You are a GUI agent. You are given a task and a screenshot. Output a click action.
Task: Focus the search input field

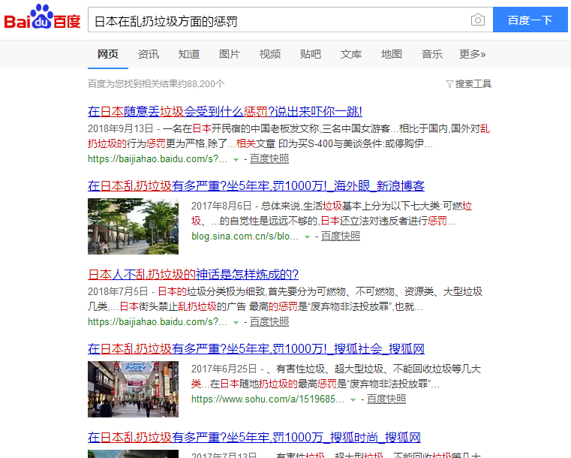click(x=290, y=20)
